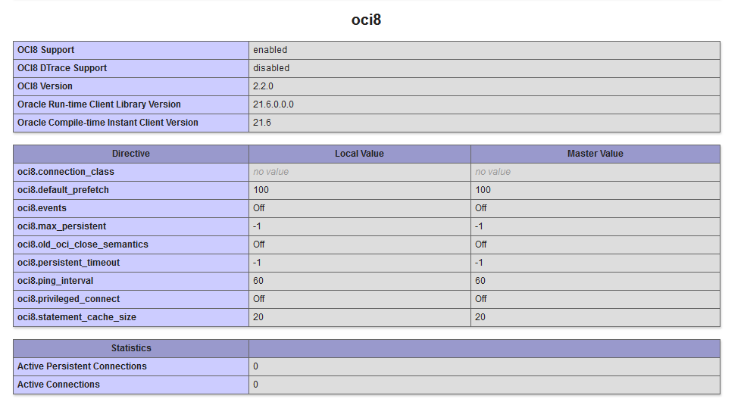Click the '21.6.0.0.0' run-time library version value
Screen dimensions: 747x405
tap(273, 104)
